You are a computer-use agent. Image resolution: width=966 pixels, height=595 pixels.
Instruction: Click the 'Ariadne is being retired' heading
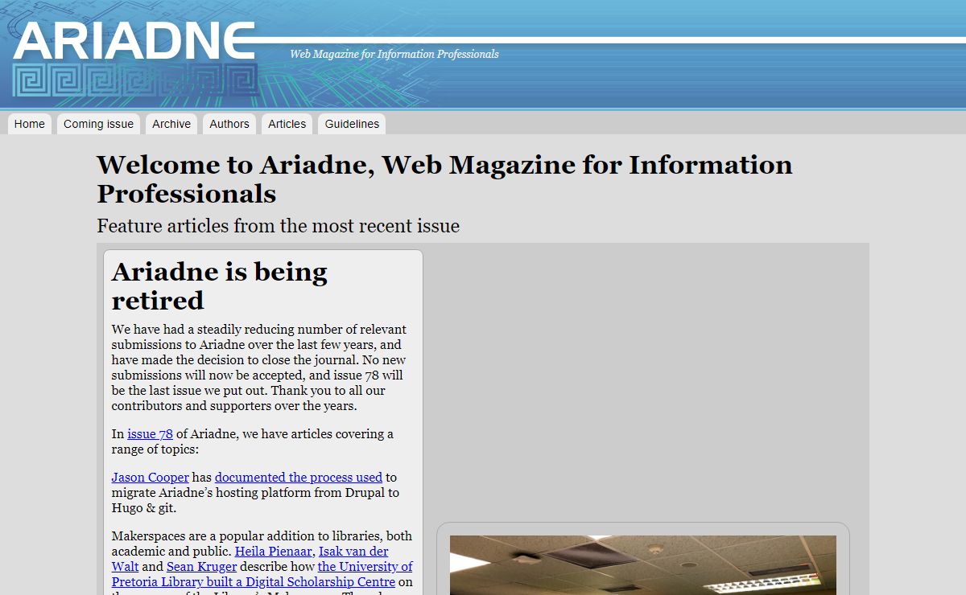220,286
